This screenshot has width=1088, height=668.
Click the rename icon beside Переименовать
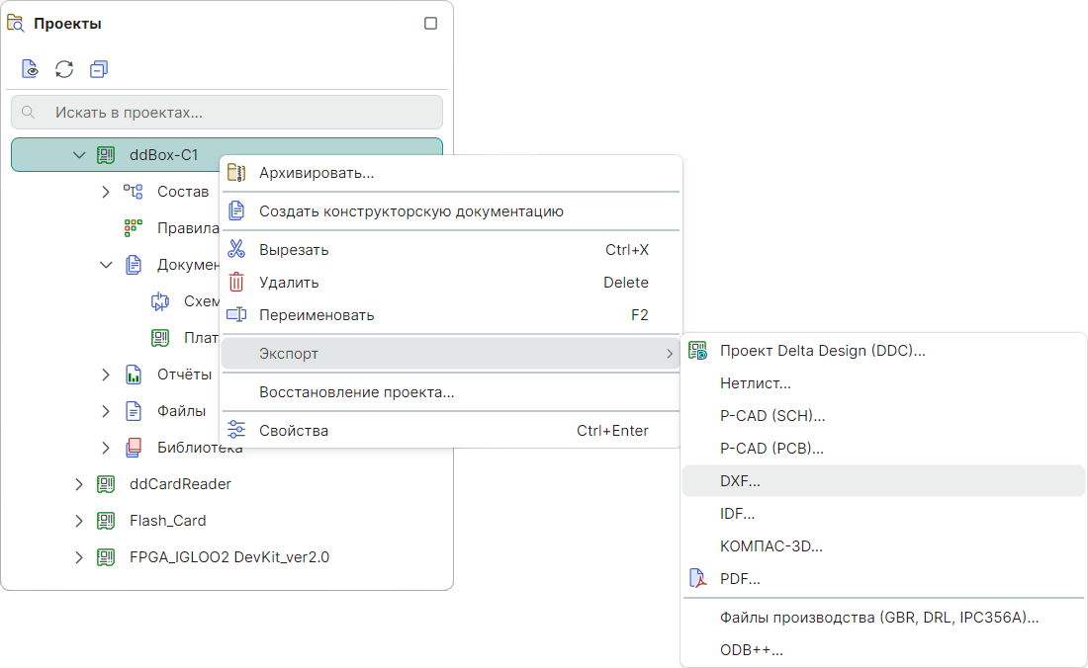coord(236,315)
